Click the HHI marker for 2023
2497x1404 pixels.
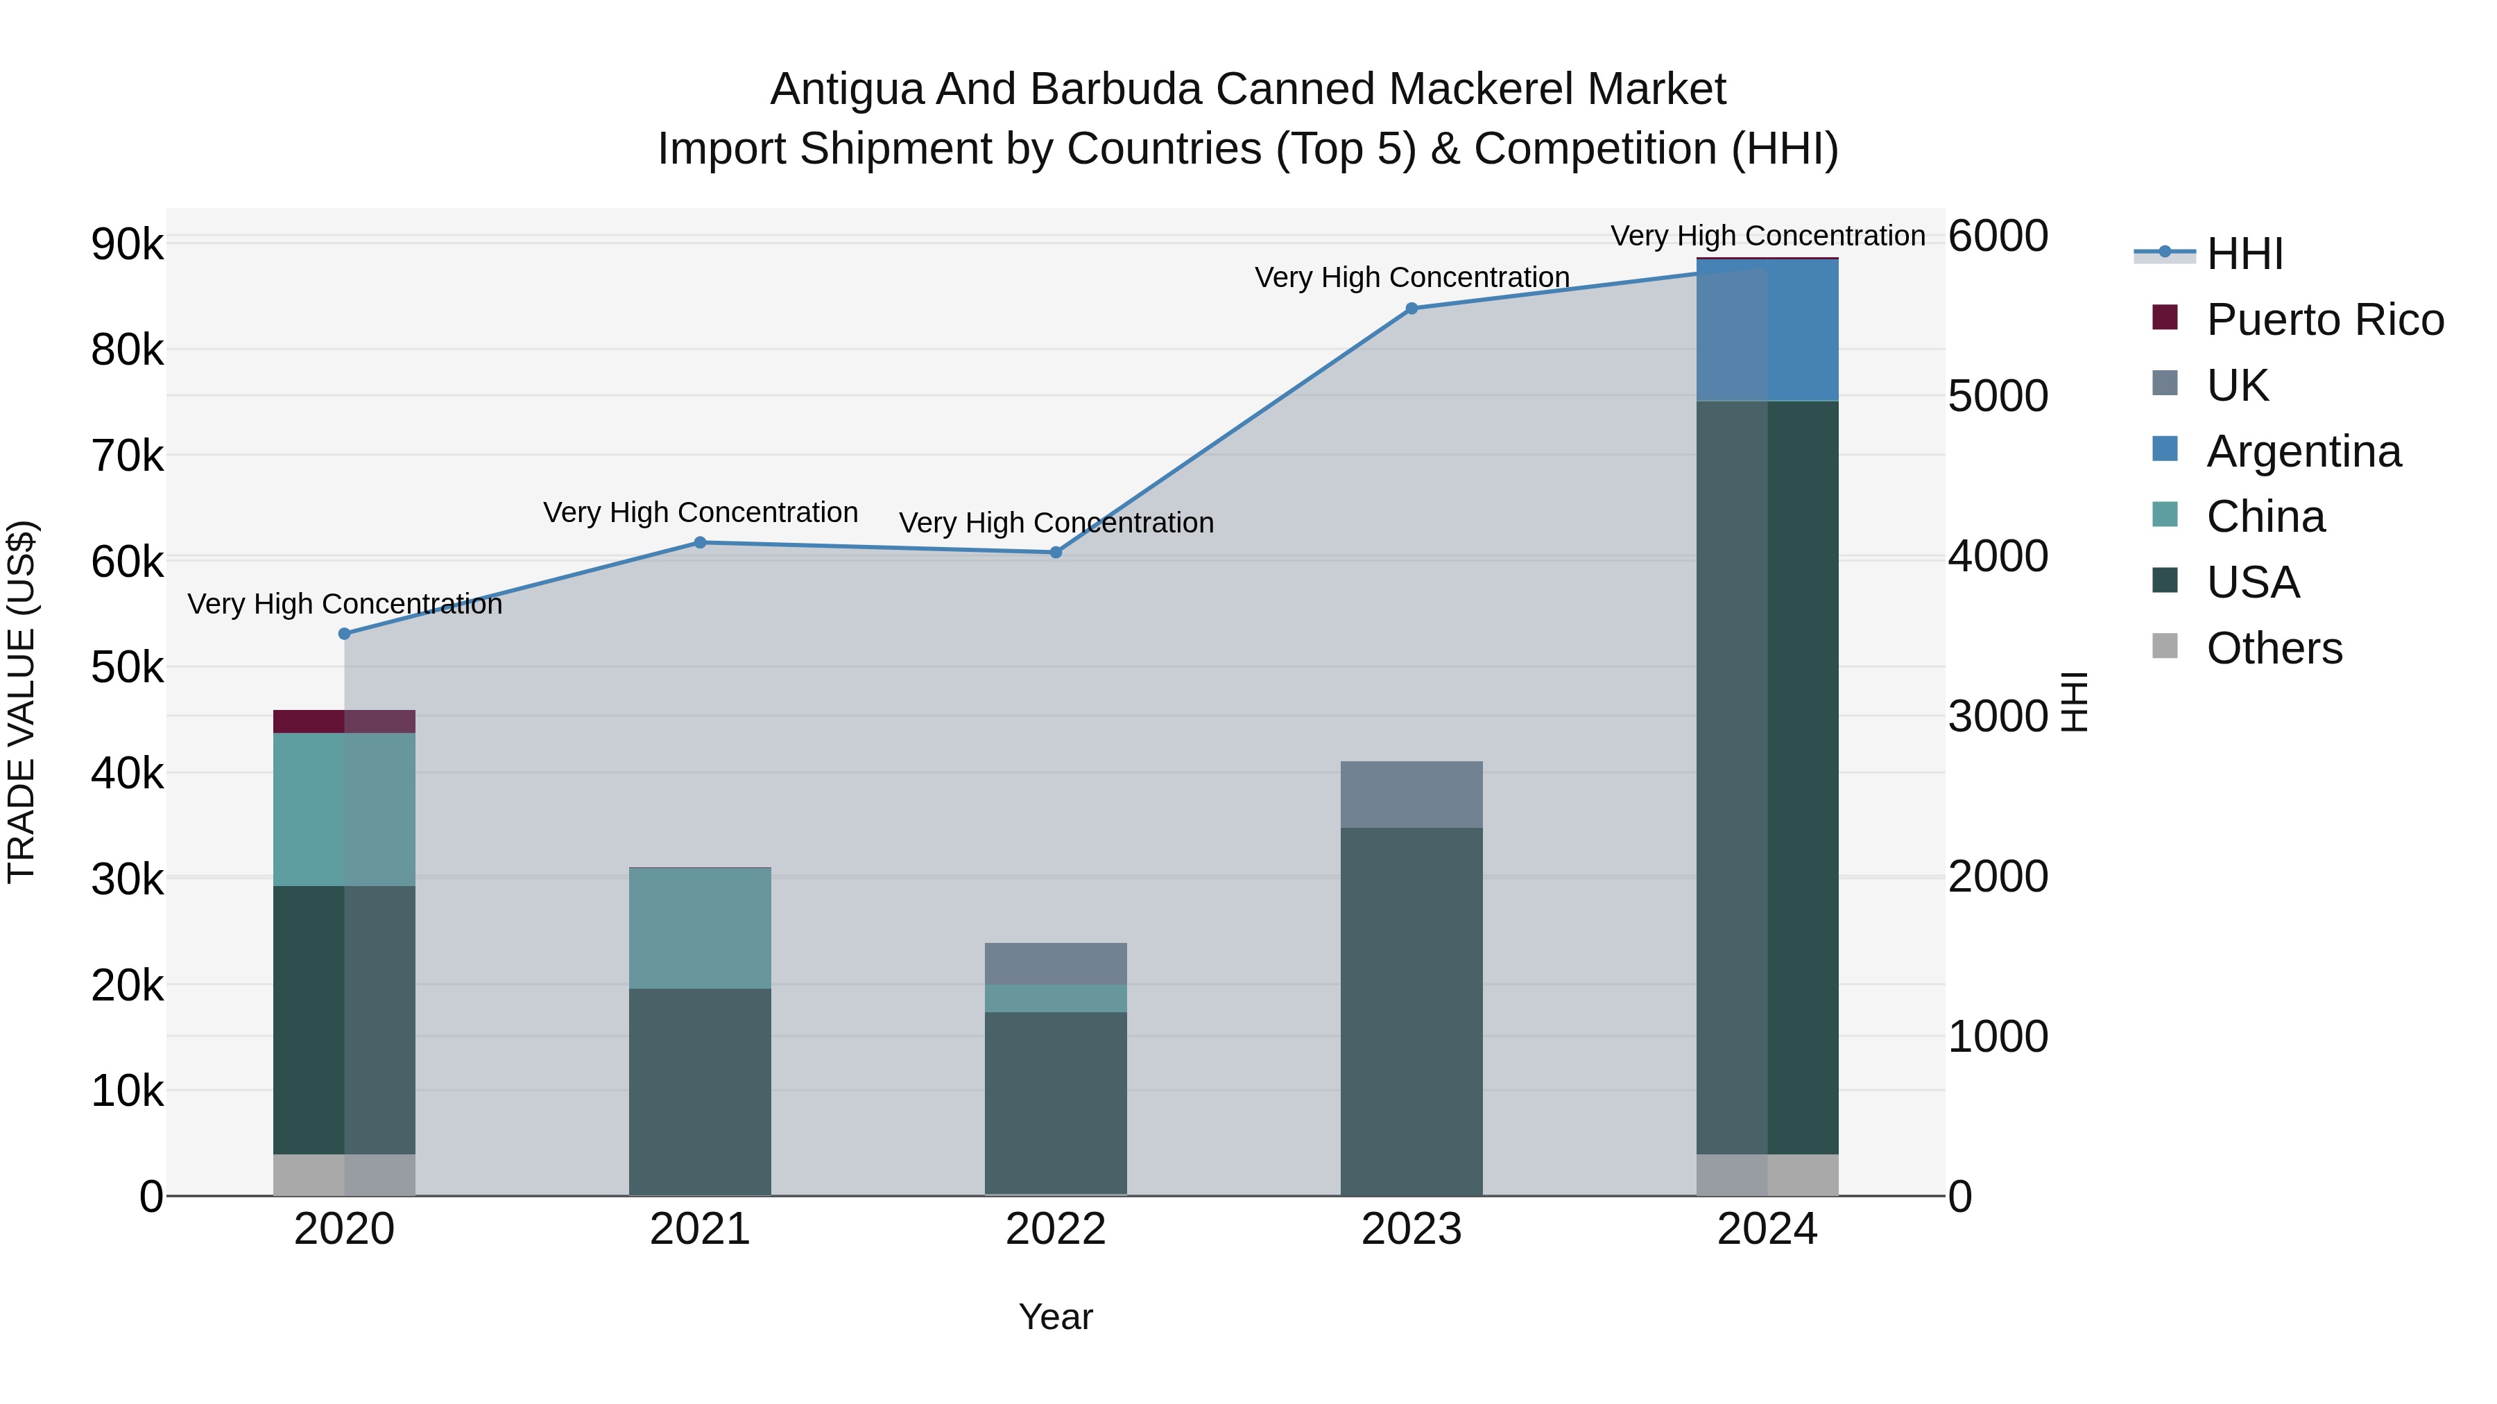pos(1411,308)
